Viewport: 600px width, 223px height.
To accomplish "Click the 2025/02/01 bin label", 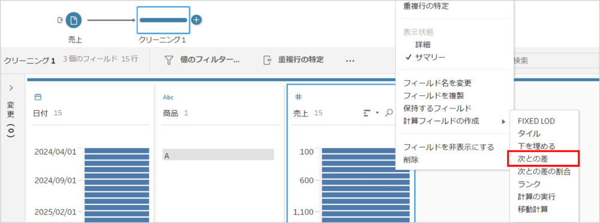I will (55, 211).
